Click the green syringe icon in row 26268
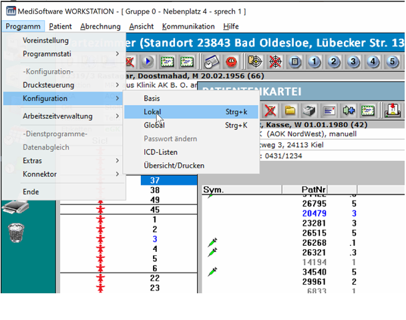This screenshot has width=406, height=320. click(212, 243)
